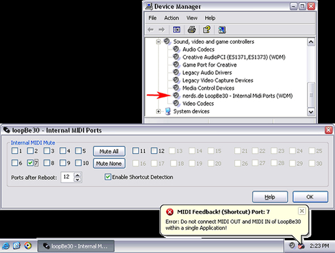Select 'Legacy Video Capture Devices' row text

pos(217,80)
